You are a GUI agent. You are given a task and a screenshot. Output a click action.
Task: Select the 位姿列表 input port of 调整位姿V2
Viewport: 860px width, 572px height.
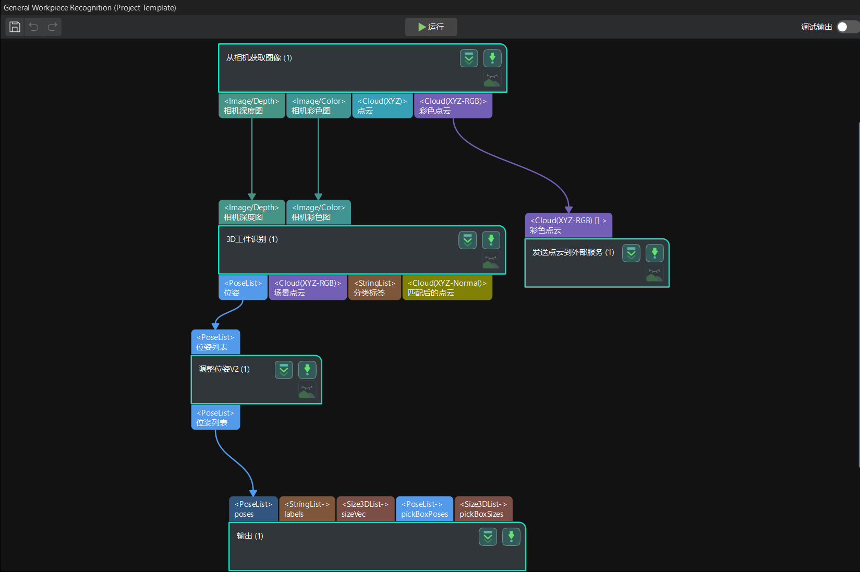pyautogui.click(x=215, y=342)
